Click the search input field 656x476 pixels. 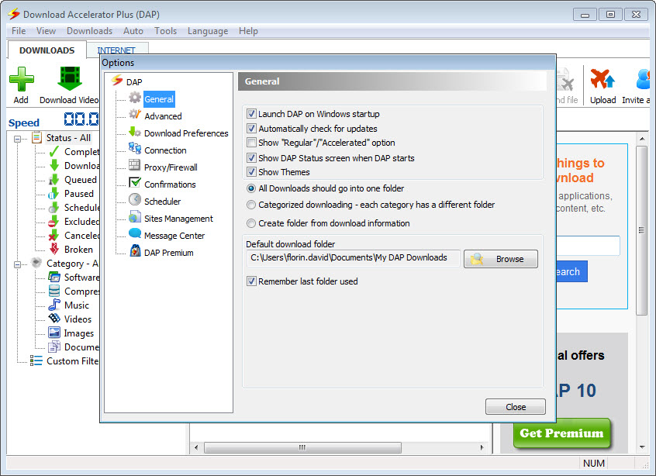pyautogui.click(x=588, y=246)
